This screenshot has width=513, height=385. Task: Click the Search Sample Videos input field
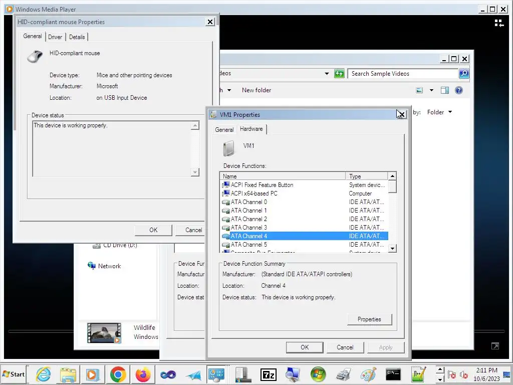pyautogui.click(x=403, y=74)
